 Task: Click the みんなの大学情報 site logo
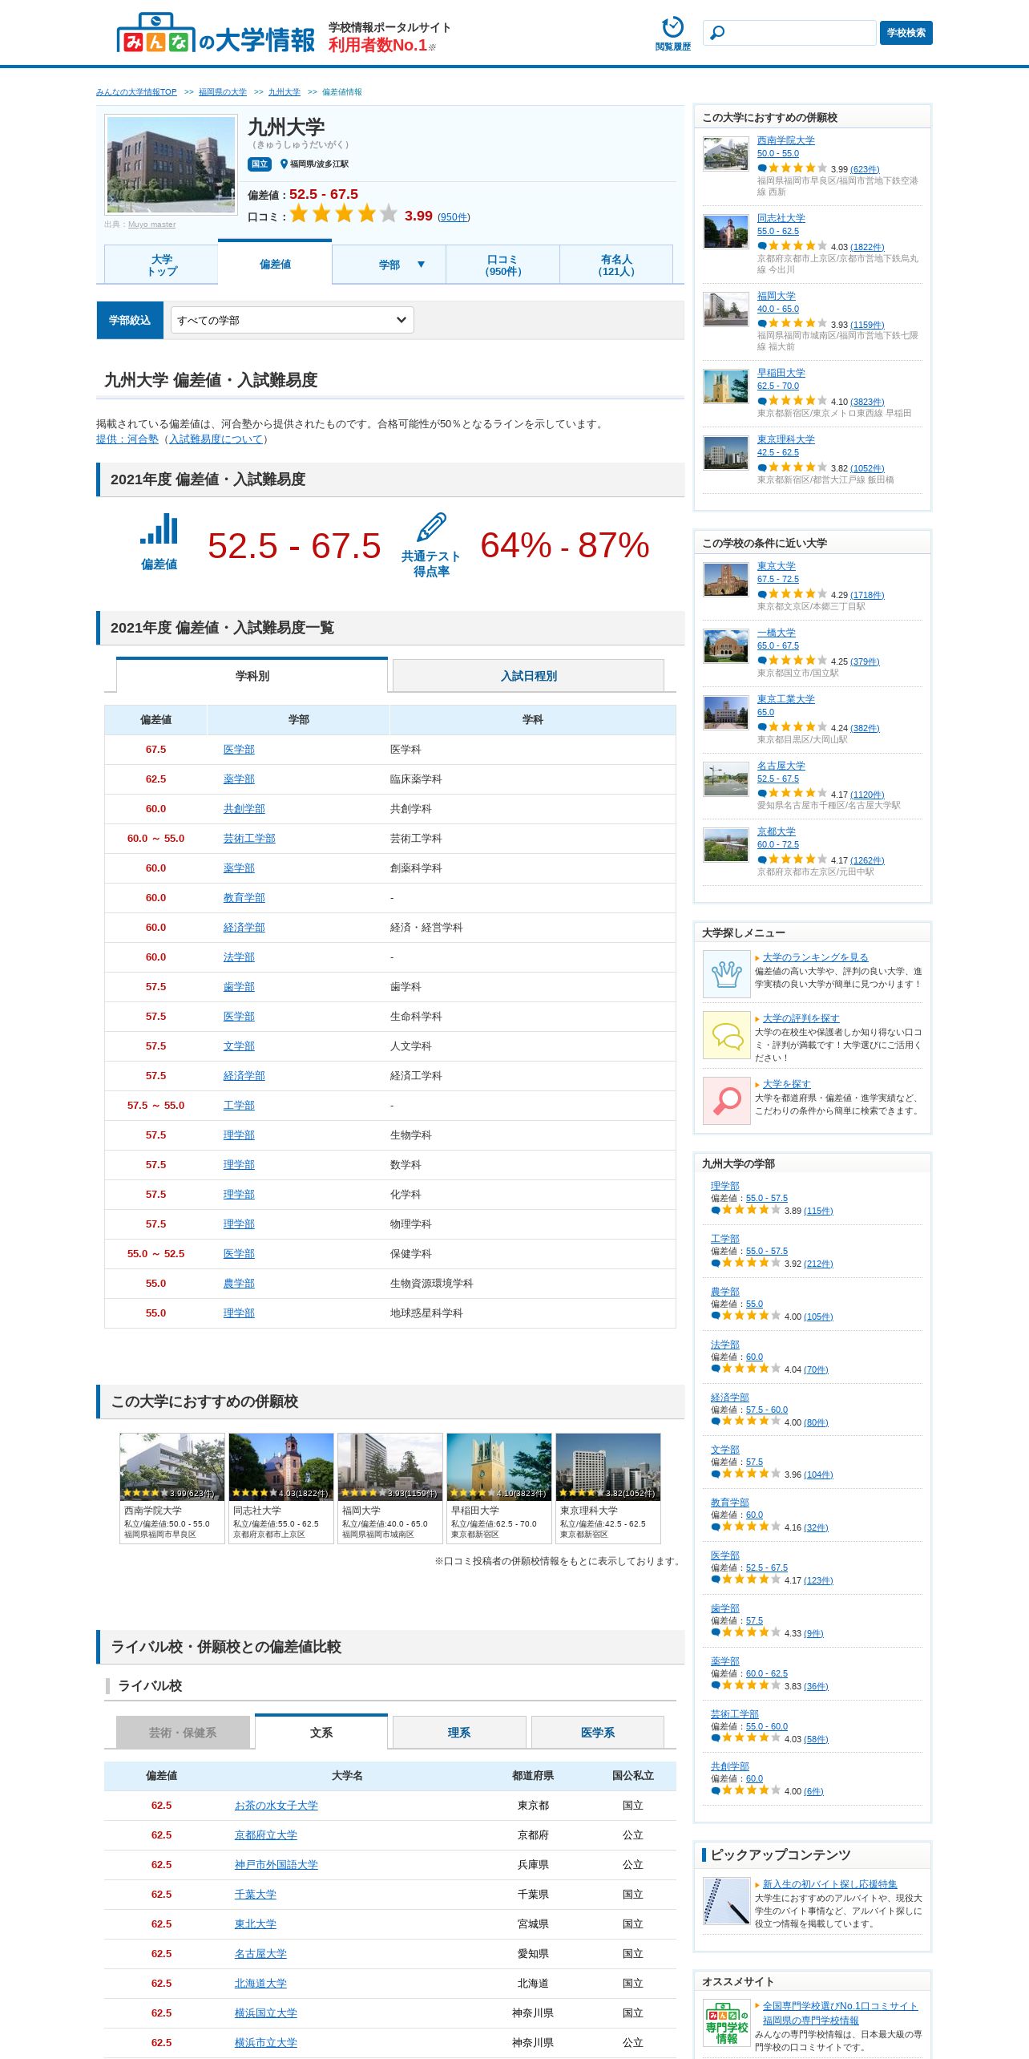(x=216, y=34)
